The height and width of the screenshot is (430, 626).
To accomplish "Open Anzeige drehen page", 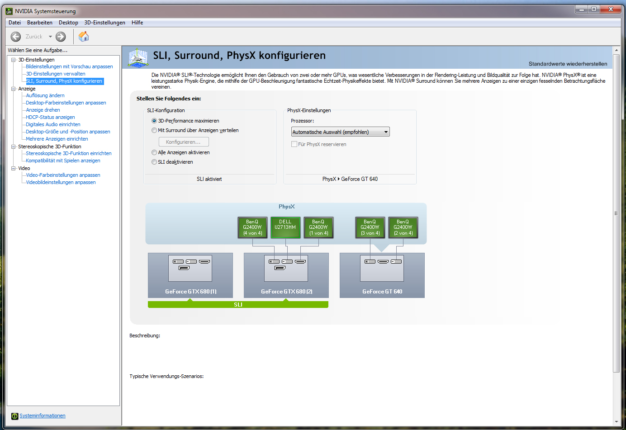I will tap(43, 110).
